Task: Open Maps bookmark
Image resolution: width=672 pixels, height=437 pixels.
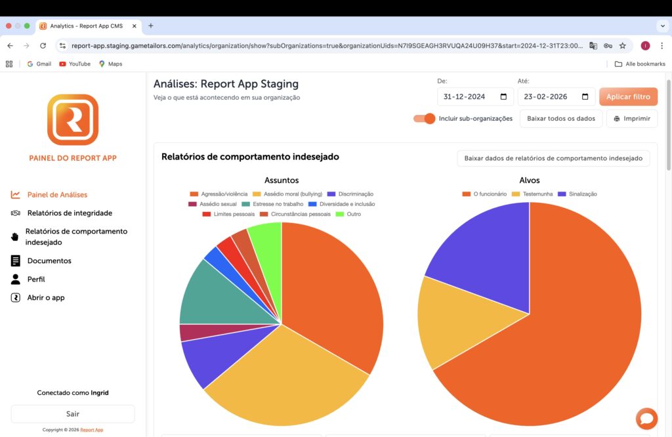Action: pos(110,64)
